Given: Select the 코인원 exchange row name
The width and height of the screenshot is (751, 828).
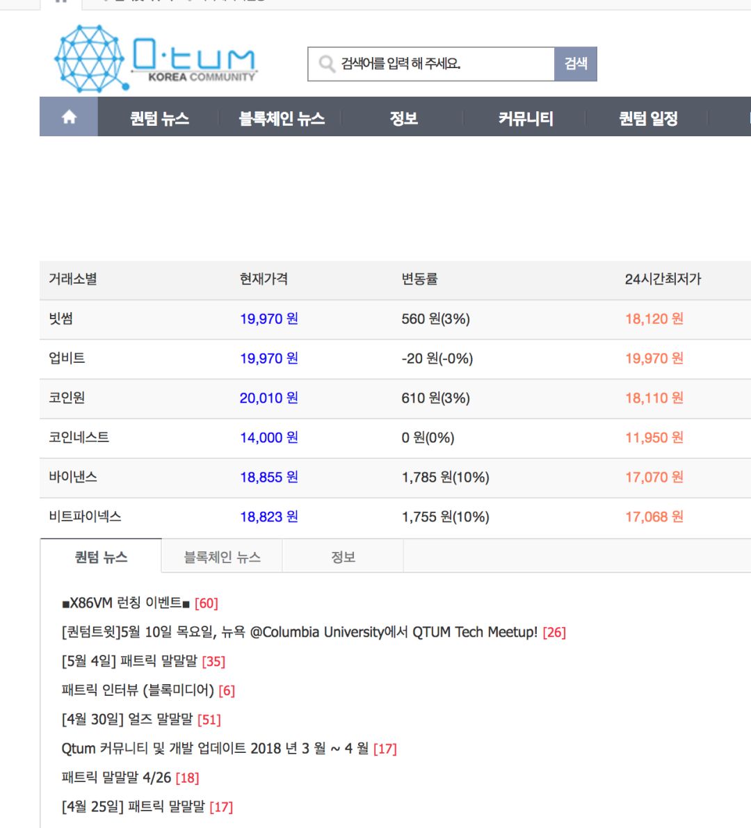Looking at the screenshot, I should coord(67,398).
